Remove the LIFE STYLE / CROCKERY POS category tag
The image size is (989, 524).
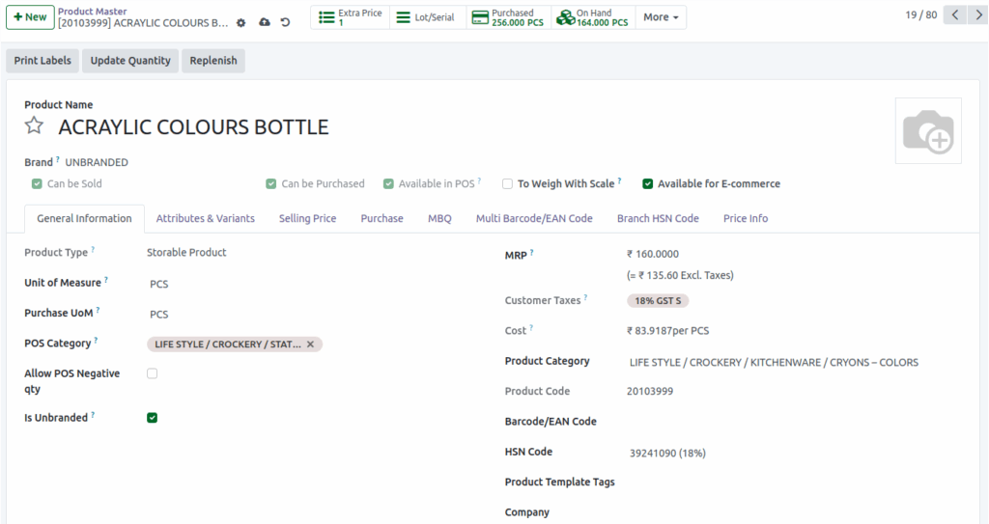pos(310,345)
